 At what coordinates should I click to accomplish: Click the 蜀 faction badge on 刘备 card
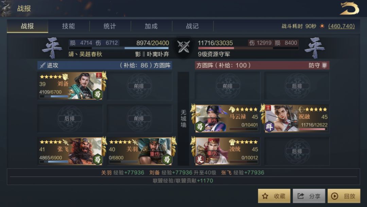pos(98,94)
